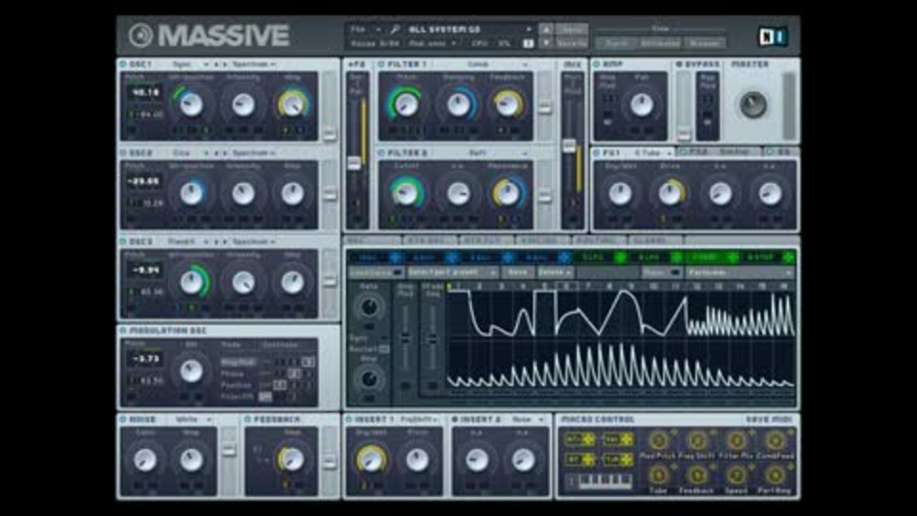Toggle Filter 1 power
The image size is (917, 516).
(x=381, y=64)
